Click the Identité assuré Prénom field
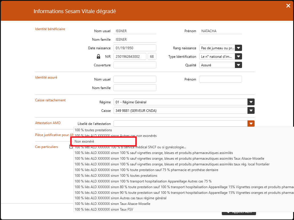The width and height of the screenshot is (294, 220). pyautogui.click(x=220, y=79)
